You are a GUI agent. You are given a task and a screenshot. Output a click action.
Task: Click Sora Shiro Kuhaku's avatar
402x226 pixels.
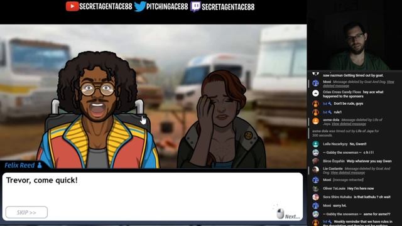pyautogui.click(x=315, y=197)
